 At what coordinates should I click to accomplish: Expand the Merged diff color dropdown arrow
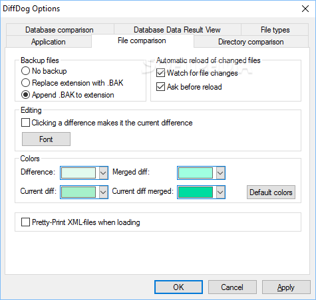click(x=220, y=173)
